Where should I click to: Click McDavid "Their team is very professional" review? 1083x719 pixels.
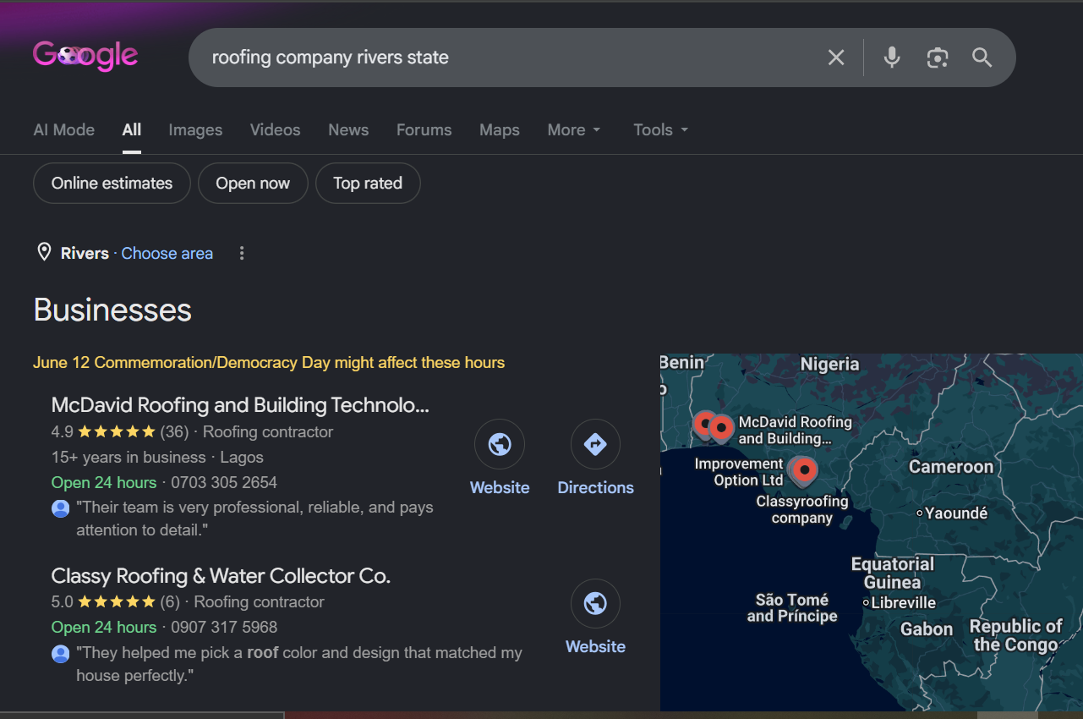point(254,519)
